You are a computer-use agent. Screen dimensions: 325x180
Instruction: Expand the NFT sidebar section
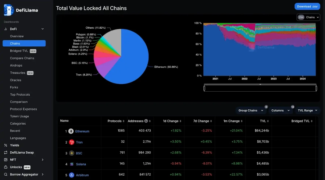coord(43,160)
